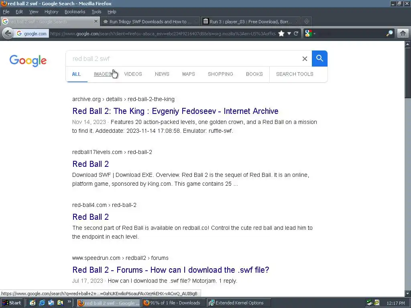Screen dimensions: 411x308
Task: Open the Help menu
Action: tap(112, 12)
